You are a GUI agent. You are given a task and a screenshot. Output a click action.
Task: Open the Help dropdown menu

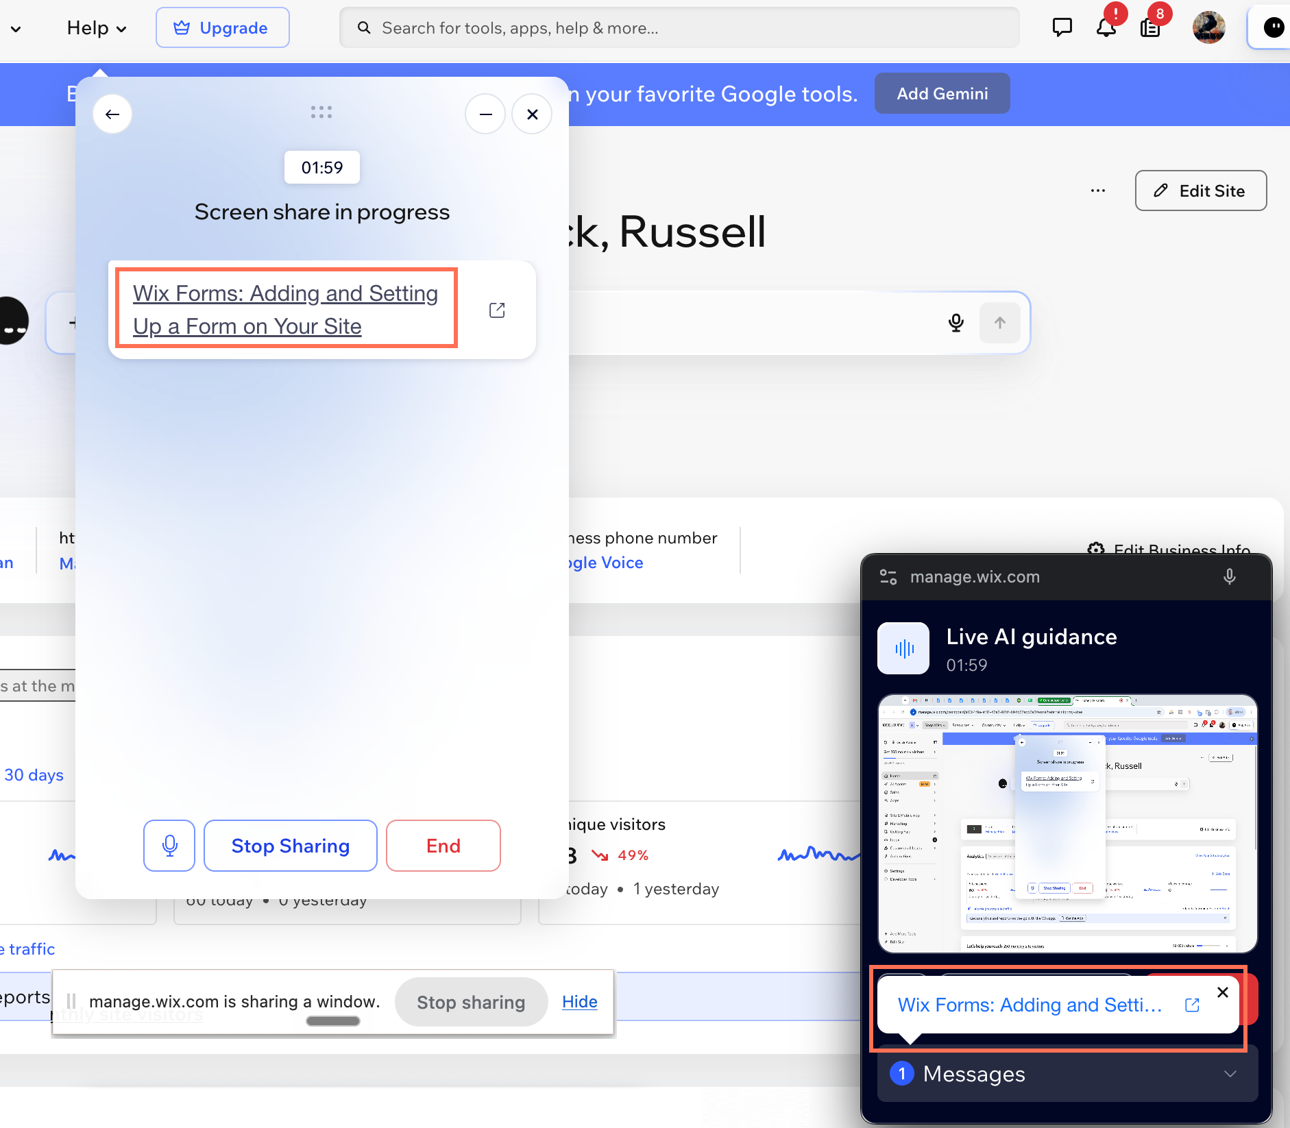coord(97,28)
